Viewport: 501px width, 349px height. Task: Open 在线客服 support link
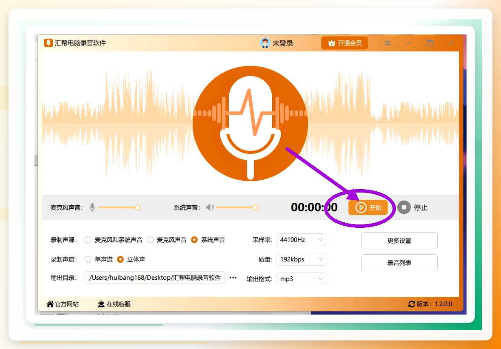(x=114, y=304)
